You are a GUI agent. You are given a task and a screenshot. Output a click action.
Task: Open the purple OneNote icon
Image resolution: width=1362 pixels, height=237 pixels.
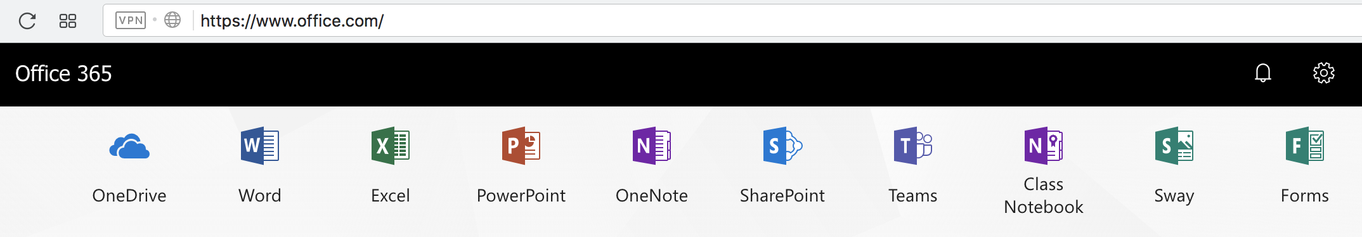[652, 146]
